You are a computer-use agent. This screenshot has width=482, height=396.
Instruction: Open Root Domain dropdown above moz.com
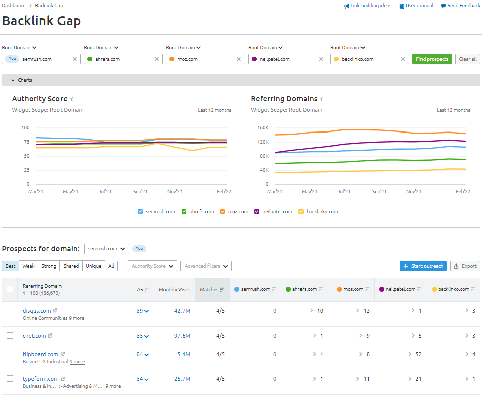pyautogui.click(x=184, y=48)
